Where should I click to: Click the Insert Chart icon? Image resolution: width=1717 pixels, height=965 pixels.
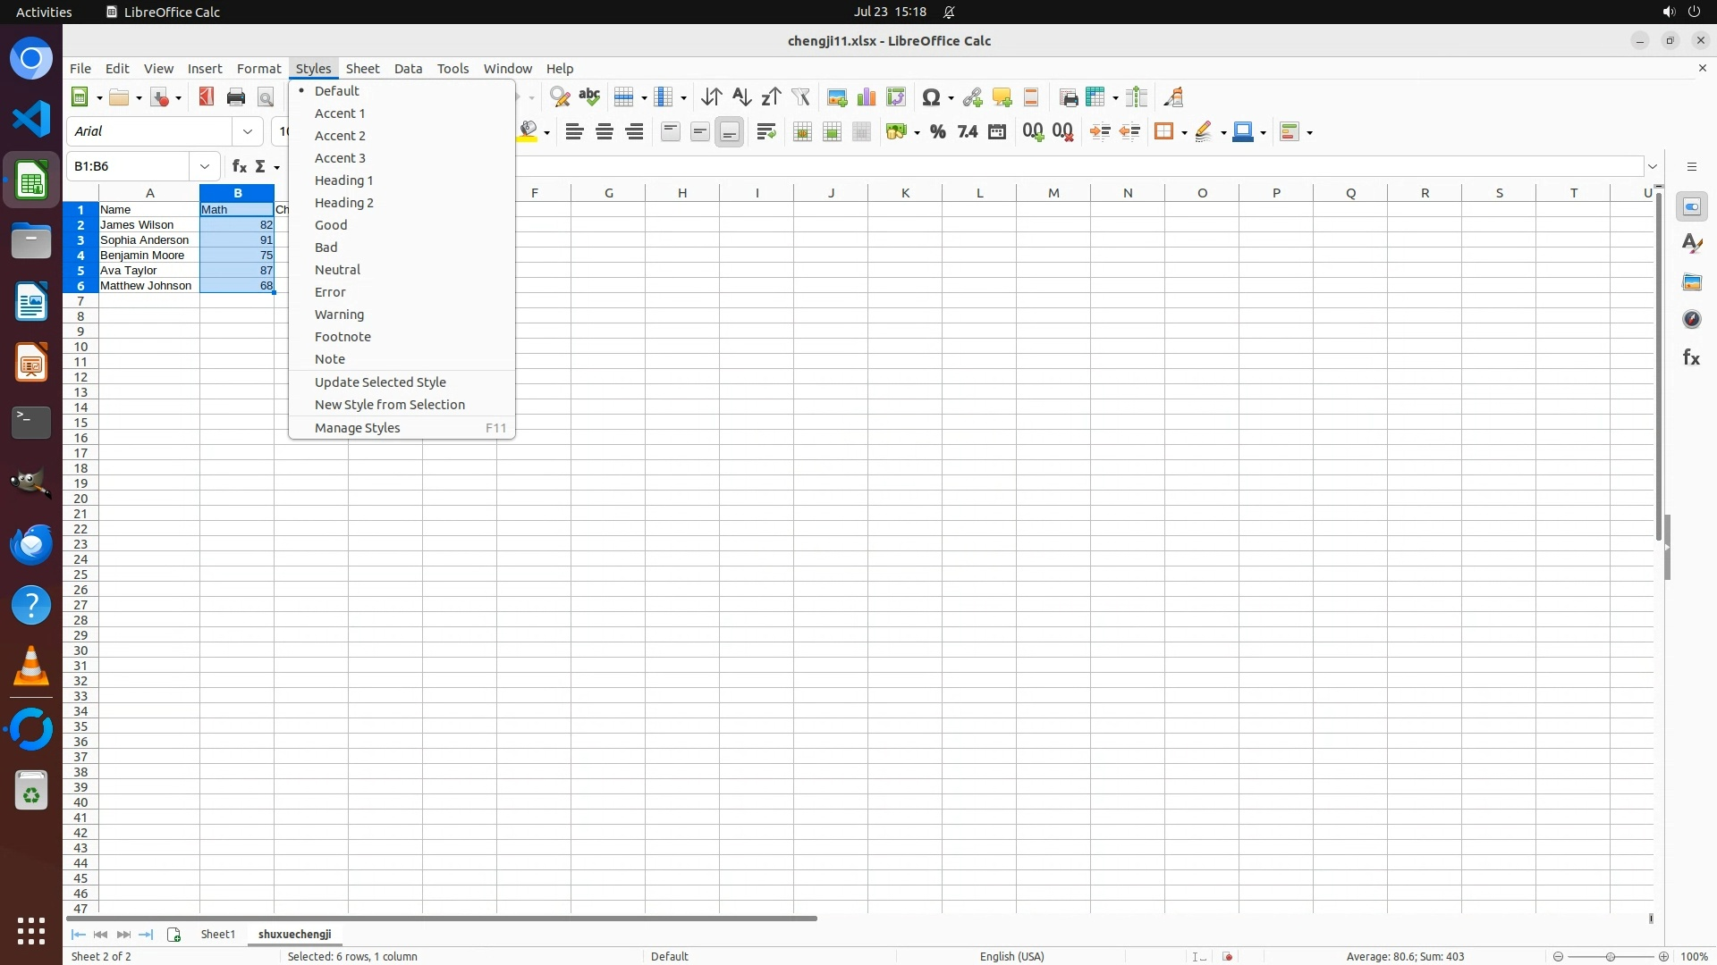[x=867, y=97]
